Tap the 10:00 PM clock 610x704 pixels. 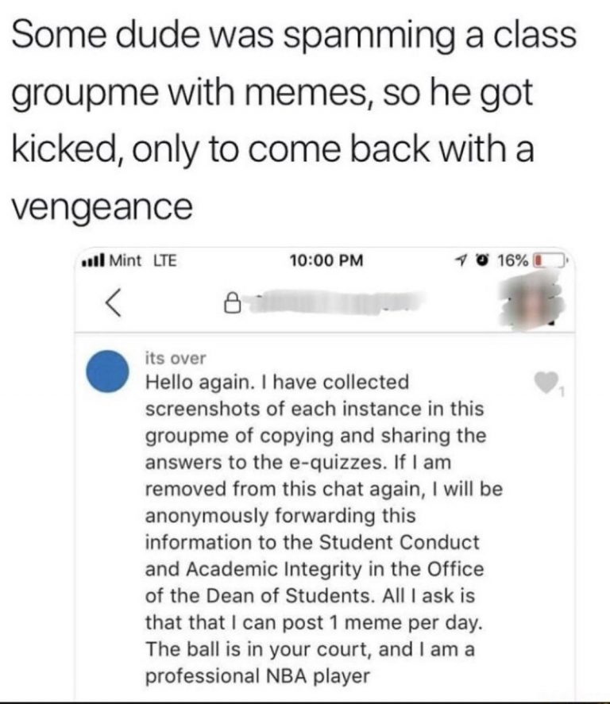[x=321, y=260]
